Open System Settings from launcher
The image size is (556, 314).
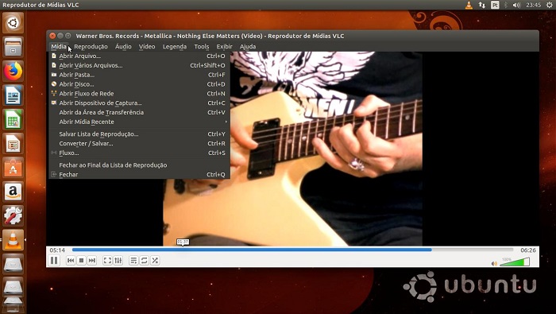point(14,216)
